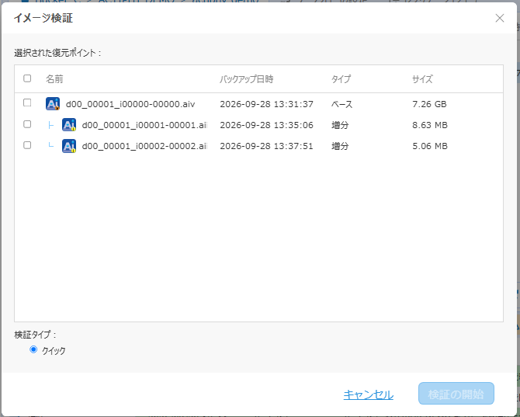Viewport: 520px width, 417px height.
Task: Click the incremental image icon for i00001-00001
Action: pyautogui.click(x=69, y=125)
